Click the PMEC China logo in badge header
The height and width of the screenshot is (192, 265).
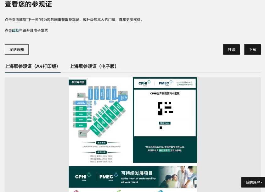164,83
